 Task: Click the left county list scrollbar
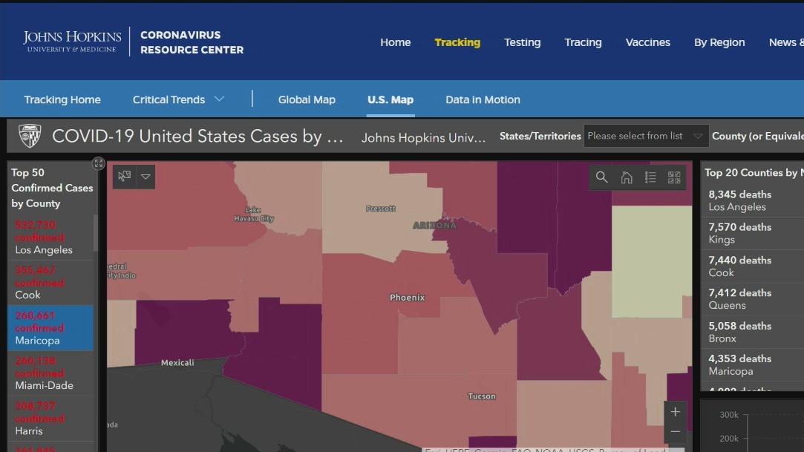click(x=95, y=233)
